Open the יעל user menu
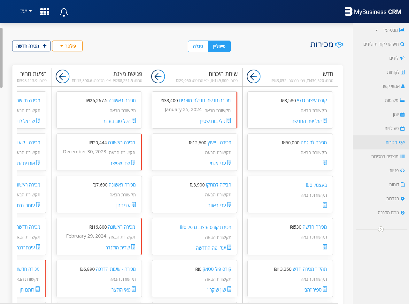The width and height of the screenshot is (409, 304). (x=26, y=11)
